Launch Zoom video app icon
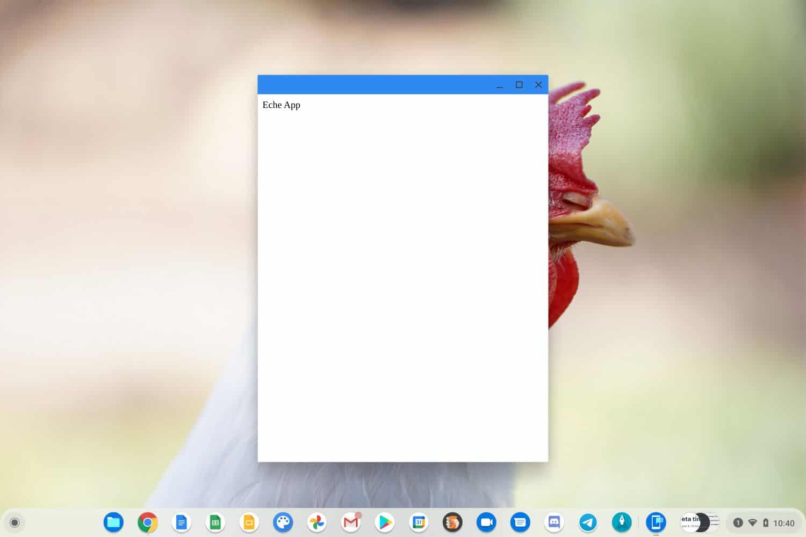806x537 pixels. [486, 522]
